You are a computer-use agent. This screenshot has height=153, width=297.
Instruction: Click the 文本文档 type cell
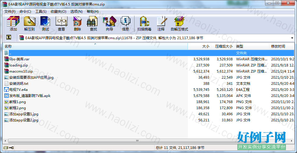coord(243,84)
